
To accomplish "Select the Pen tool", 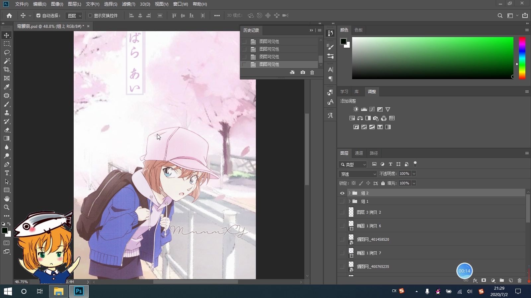I will 7,164.
